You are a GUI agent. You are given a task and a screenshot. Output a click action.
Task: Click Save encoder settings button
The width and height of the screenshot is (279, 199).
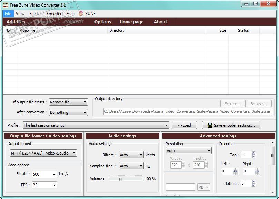[231, 125]
